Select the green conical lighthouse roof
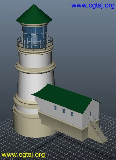 pyautogui.click(x=34, y=14)
